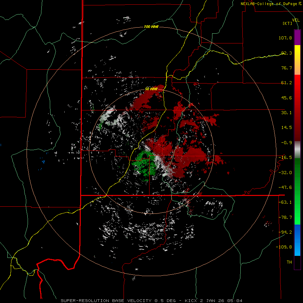Click the VEL legend title
This screenshot has width=303, height=303.
[x=296, y=20]
